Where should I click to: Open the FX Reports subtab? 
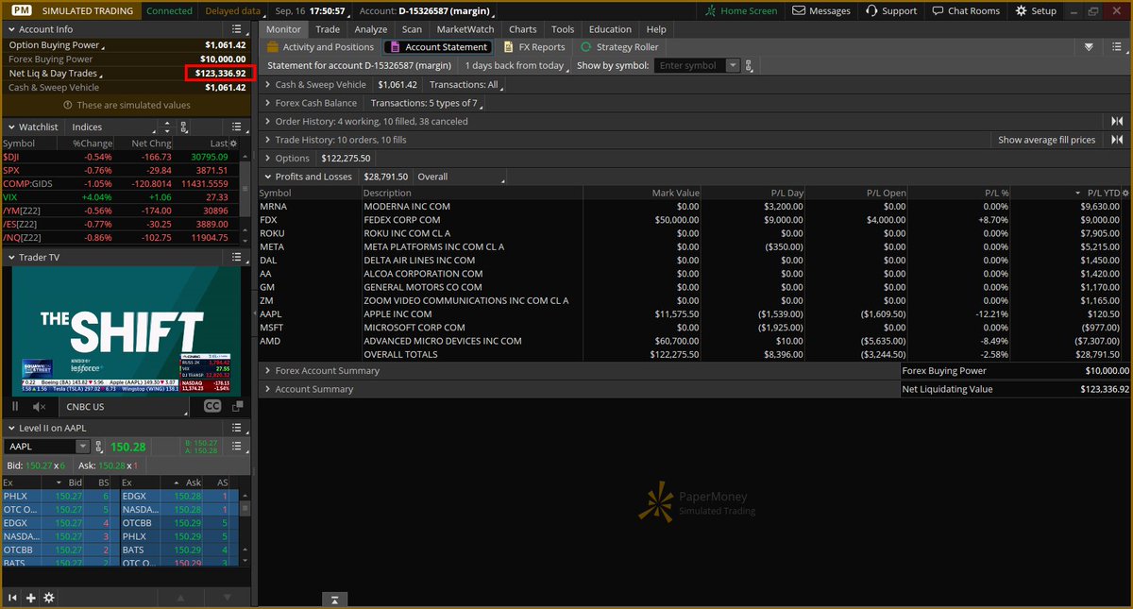(533, 46)
